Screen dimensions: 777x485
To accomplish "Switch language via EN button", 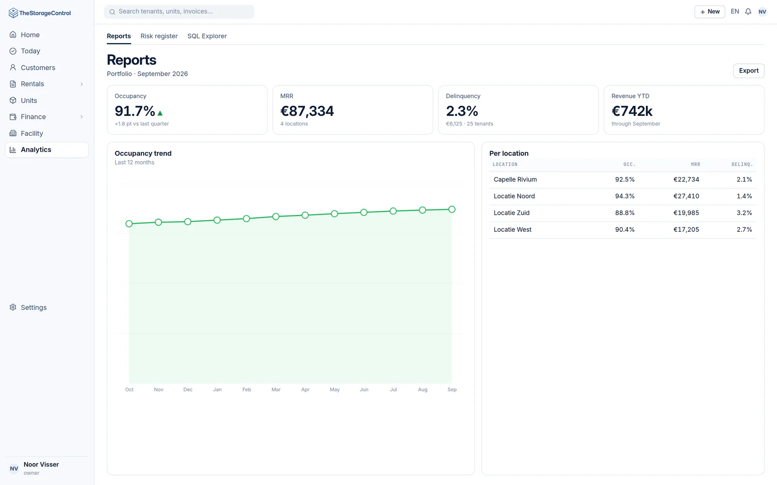I will click(x=735, y=12).
